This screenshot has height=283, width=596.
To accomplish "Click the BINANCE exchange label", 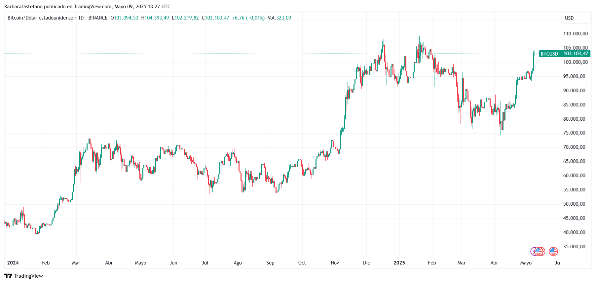I will [x=98, y=18].
